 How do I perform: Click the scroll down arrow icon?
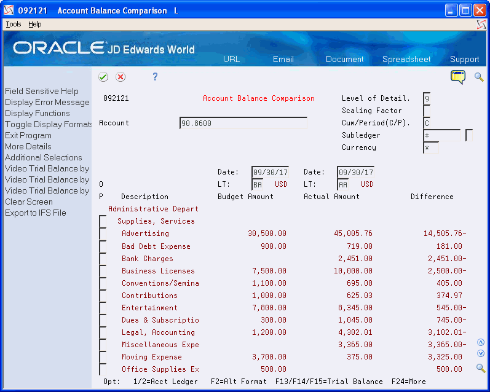tap(481, 353)
